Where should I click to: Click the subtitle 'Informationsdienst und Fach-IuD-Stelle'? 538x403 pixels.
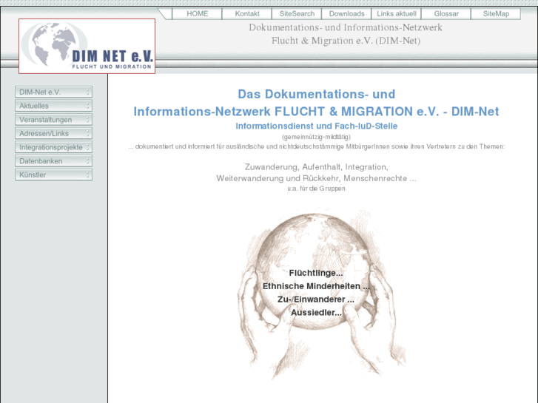pyautogui.click(x=316, y=126)
